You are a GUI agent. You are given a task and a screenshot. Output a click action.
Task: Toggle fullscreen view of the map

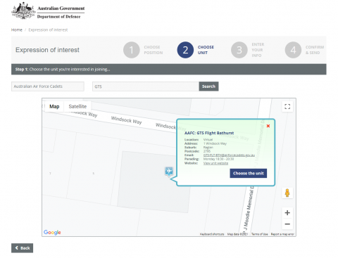click(287, 106)
